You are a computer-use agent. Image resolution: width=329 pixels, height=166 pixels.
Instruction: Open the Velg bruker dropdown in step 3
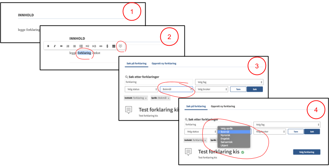(x=211, y=89)
